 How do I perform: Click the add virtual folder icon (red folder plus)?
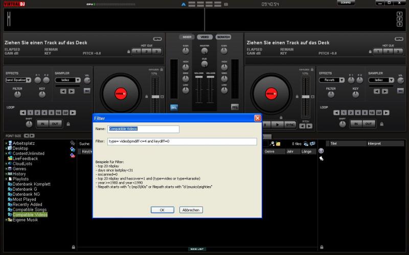[x=73, y=156]
